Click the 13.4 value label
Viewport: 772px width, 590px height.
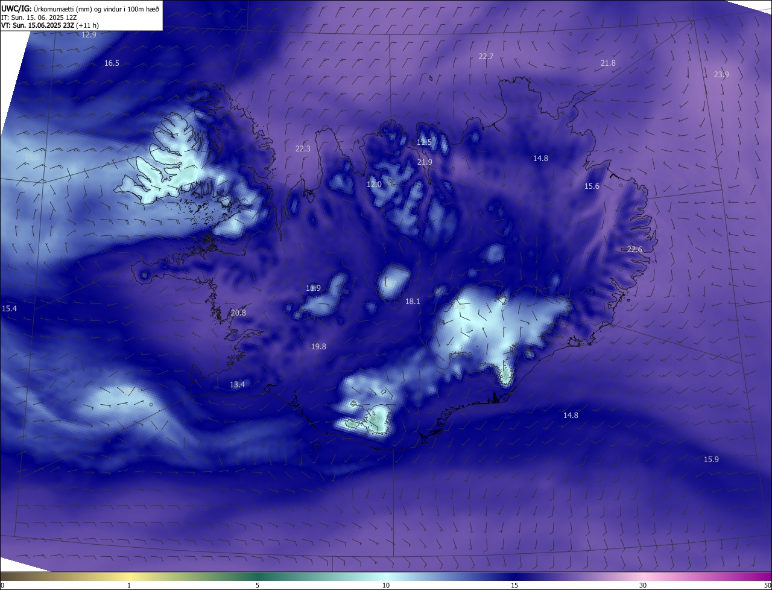(237, 384)
